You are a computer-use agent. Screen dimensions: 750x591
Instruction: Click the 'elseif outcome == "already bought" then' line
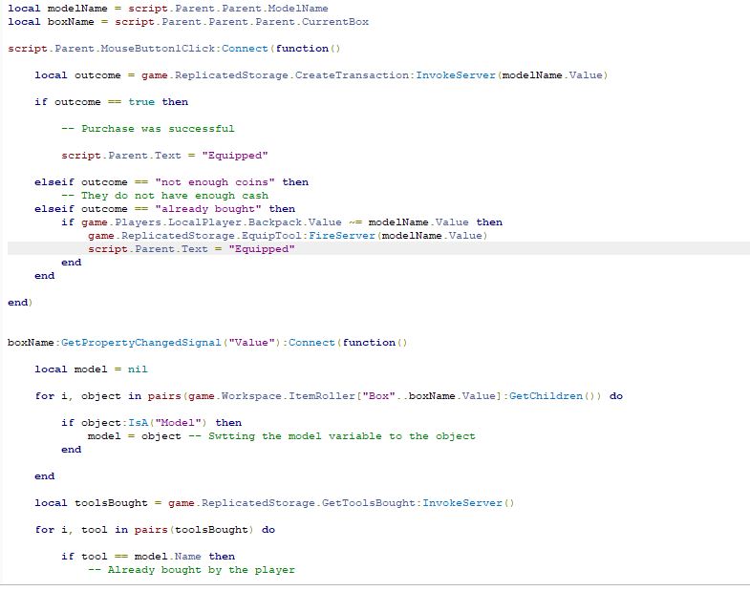point(164,209)
